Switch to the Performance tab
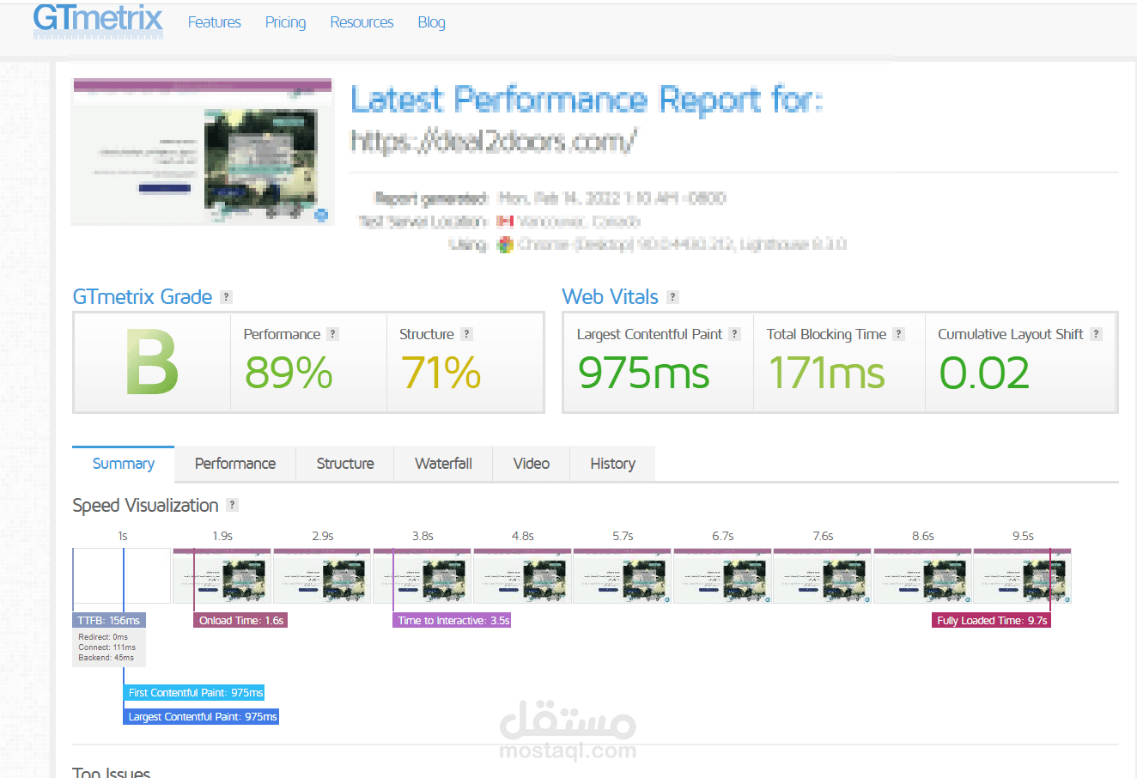 235,464
